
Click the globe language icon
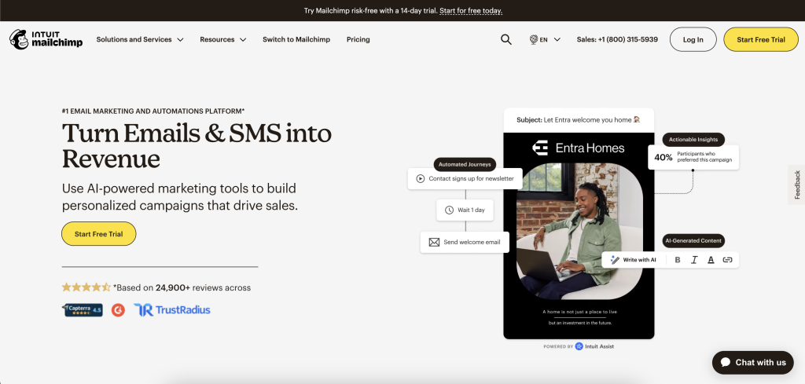(534, 39)
